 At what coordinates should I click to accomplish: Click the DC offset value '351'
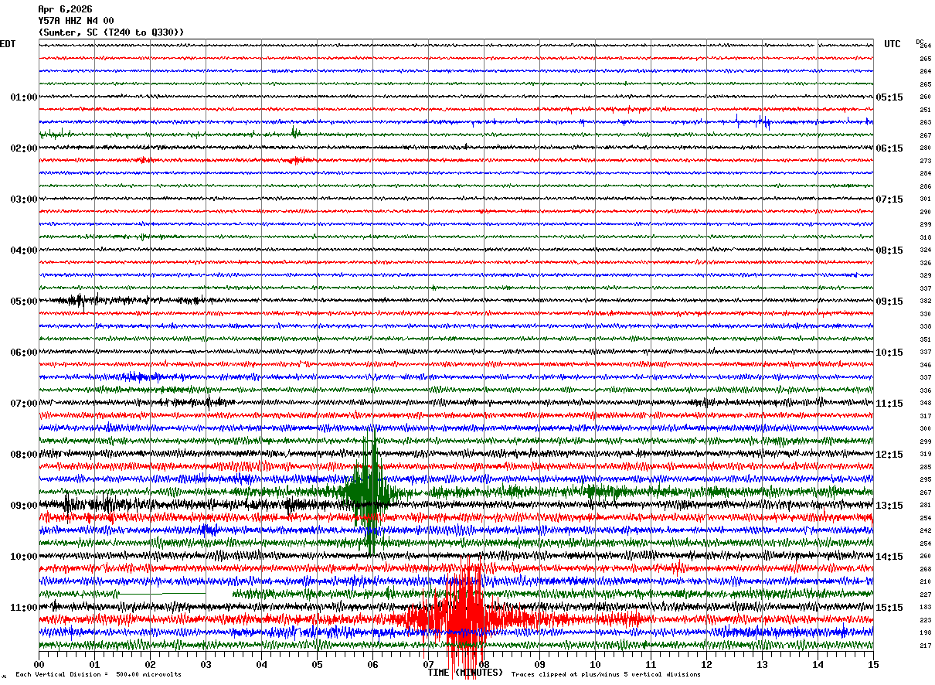pos(925,339)
